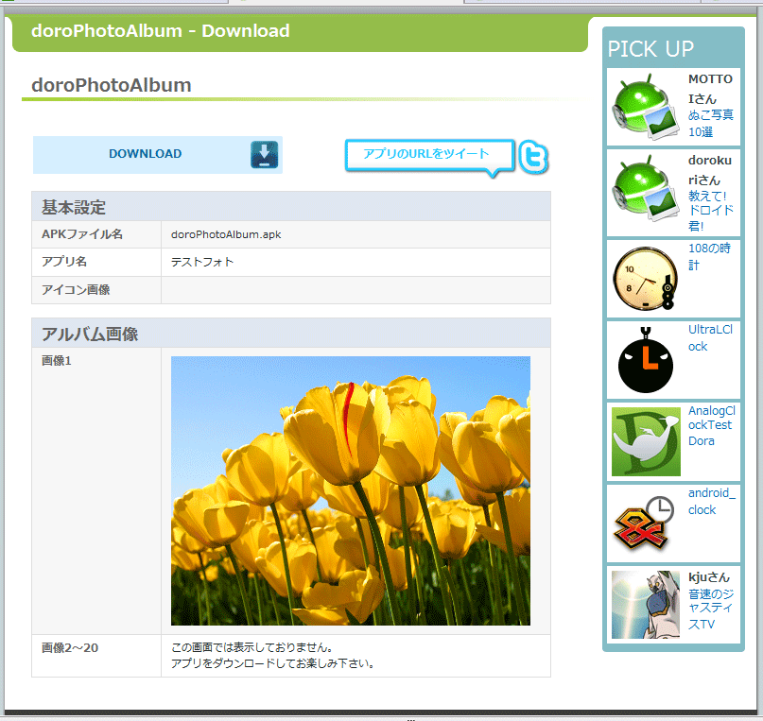This screenshot has height=721, width=763.
Task: Click the droid icon beside dorokuriさん
Action: coord(646,188)
